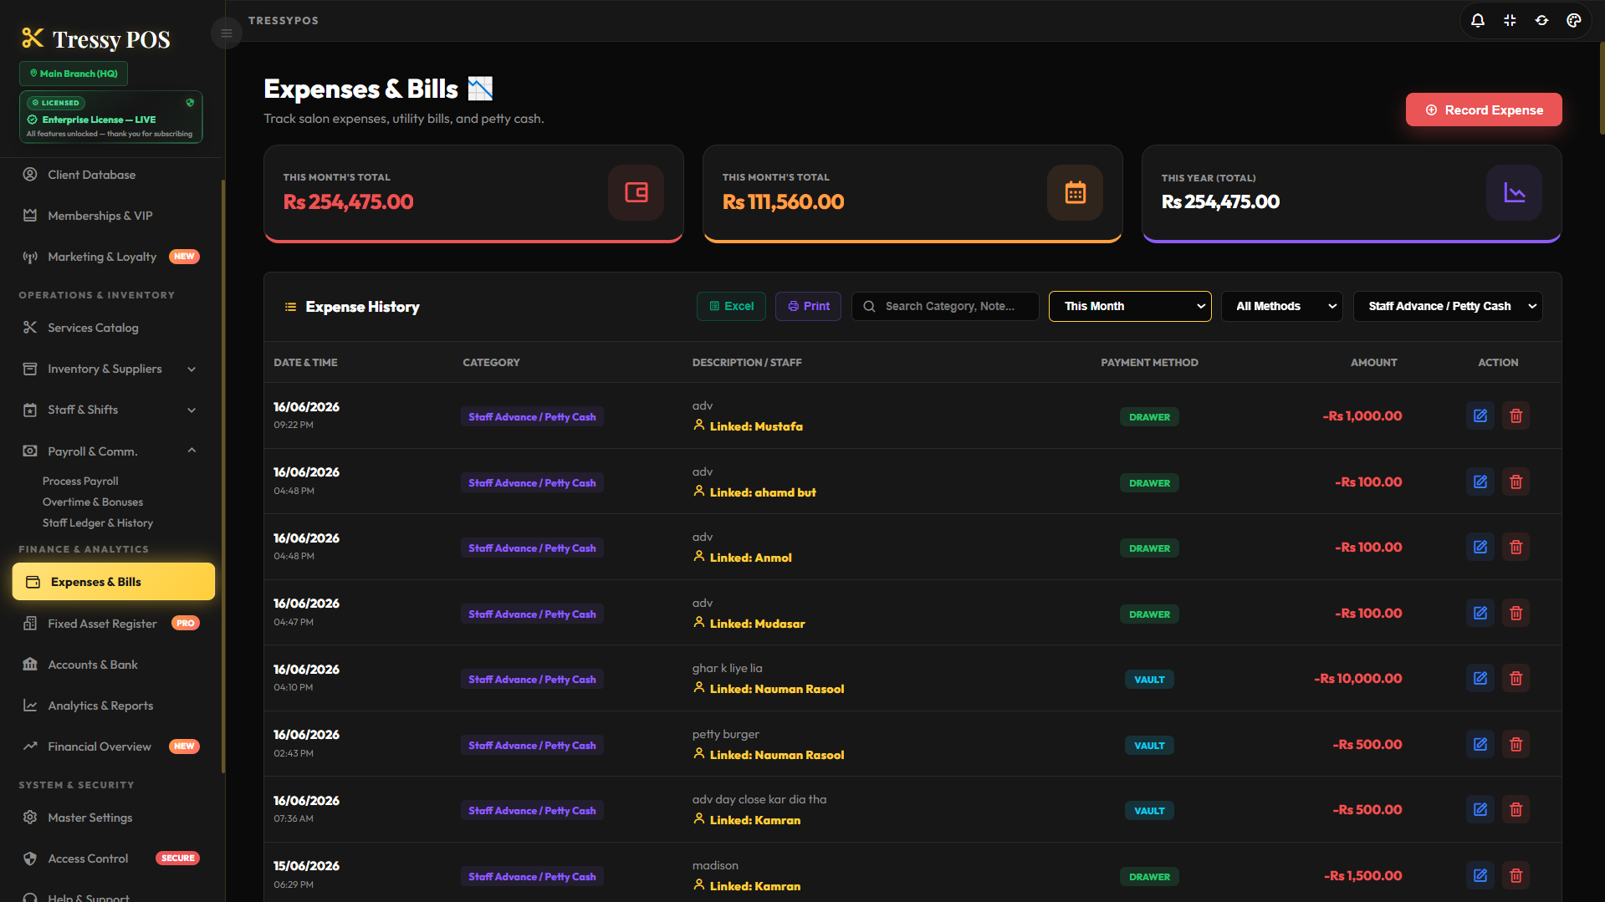Delete the ahamd but expense entry

(x=1516, y=482)
